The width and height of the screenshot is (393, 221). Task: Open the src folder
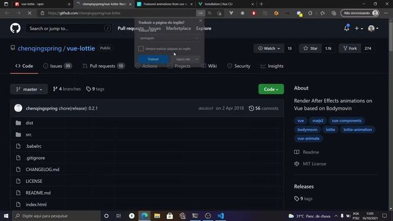click(29, 134)
